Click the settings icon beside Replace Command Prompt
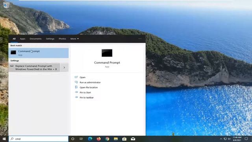This screenshot has width=252, height=142. (x=12, y=66)
